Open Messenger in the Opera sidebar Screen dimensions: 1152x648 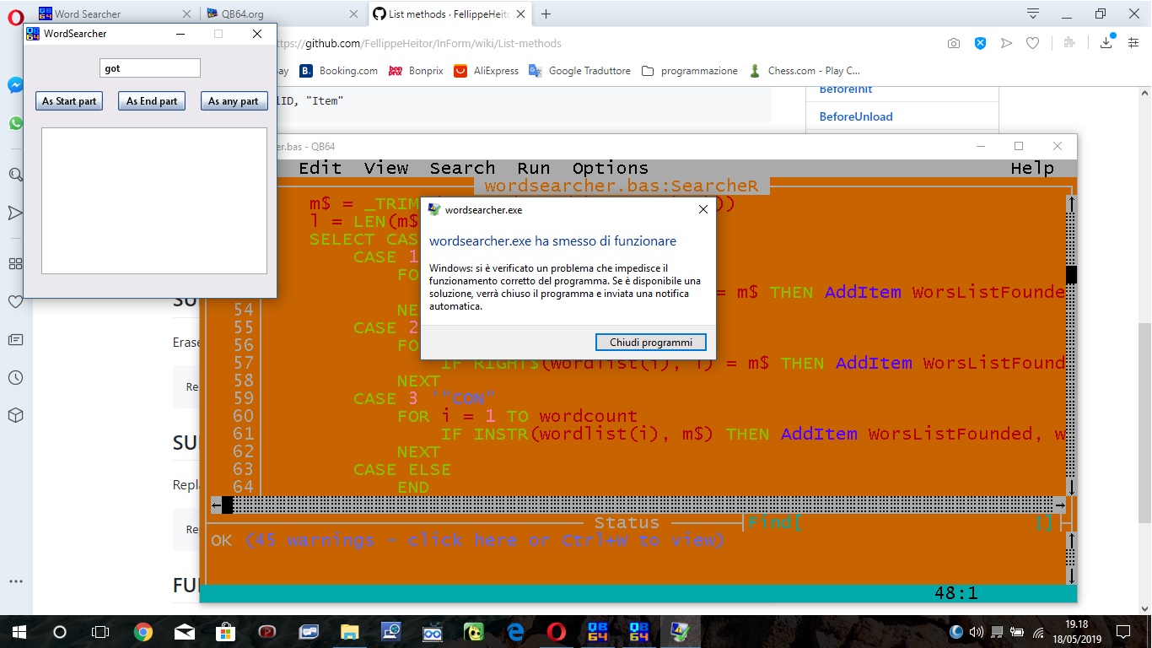pos(15,85)
